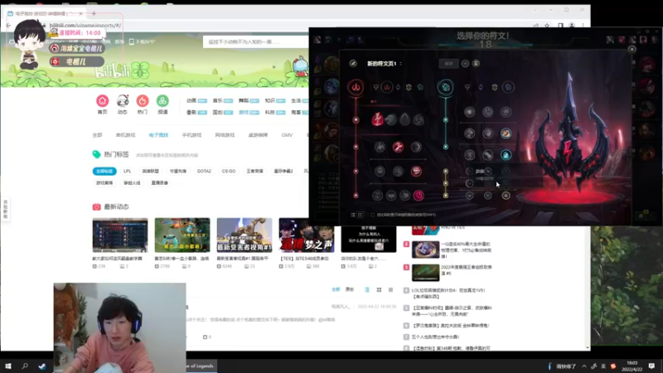The width and height of the screenshot is (663, 373).
Task: Delete rune page with trash icon
Action: click(476, 64)
